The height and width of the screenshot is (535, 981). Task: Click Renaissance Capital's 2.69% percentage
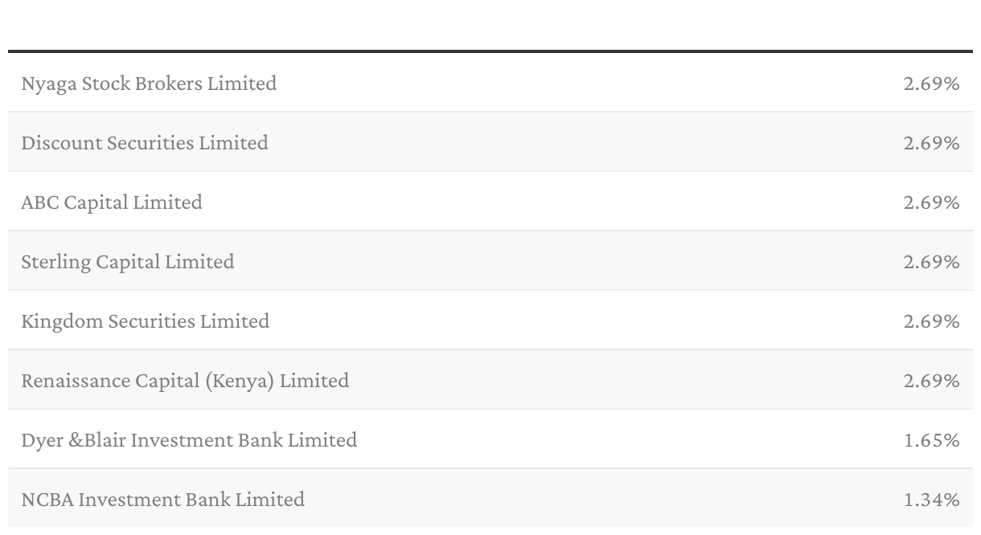coord(931,381)
